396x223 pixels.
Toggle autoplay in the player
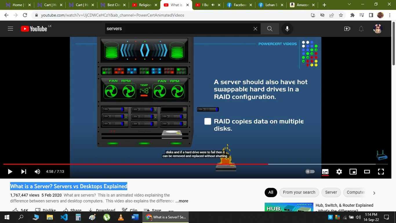[x=310, y=171]
